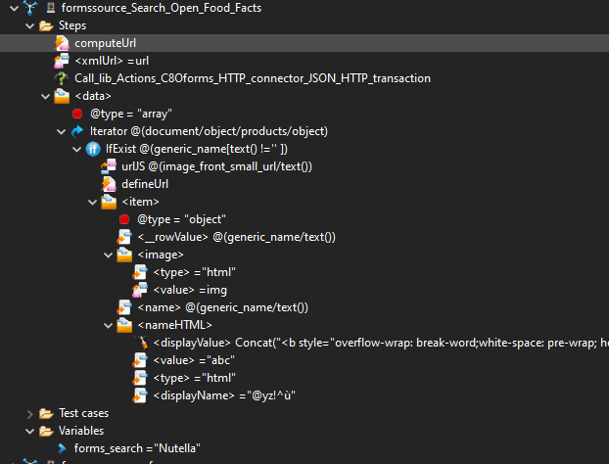The height and width of the screenshot is (464, 609).
Task: Select the <displayName> element row
Action: (x=224, y=395)
